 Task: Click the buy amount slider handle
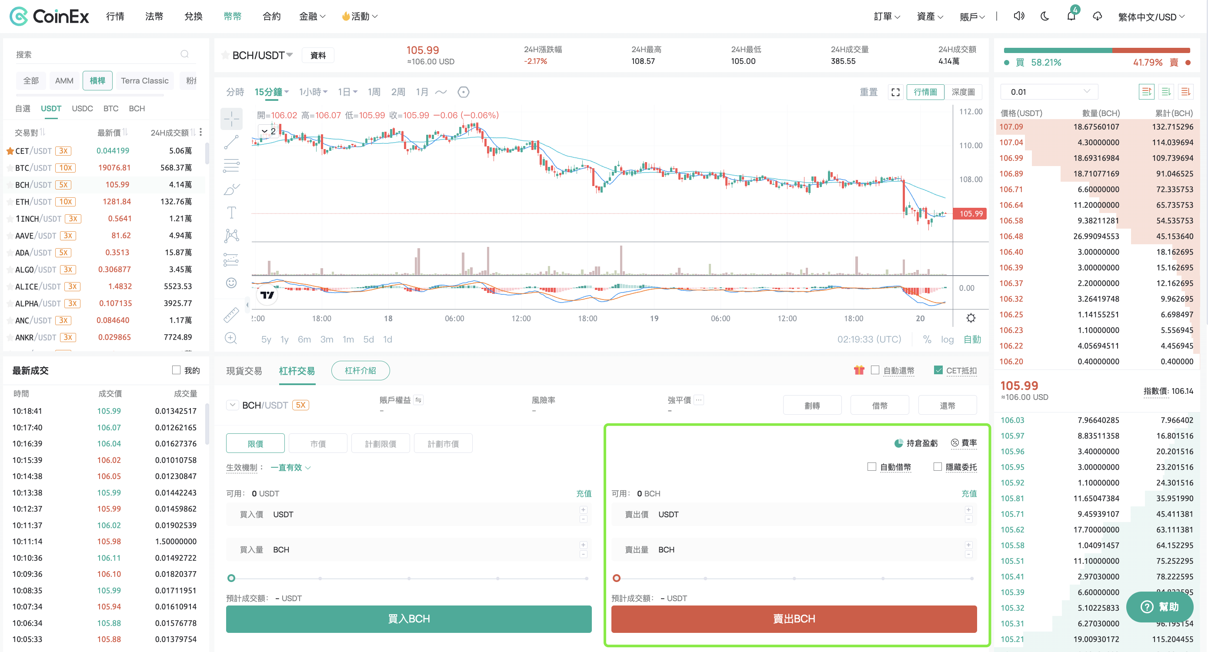[231, 579]
